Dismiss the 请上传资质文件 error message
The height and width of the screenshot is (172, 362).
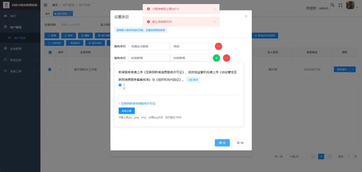coord(214,22)
